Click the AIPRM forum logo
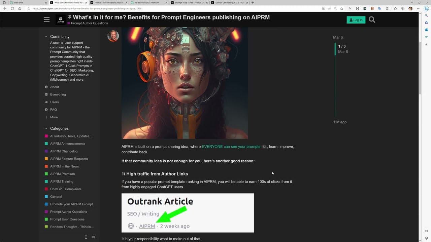The width and height of the screenshot is (431, 242). tap(61, 20)
